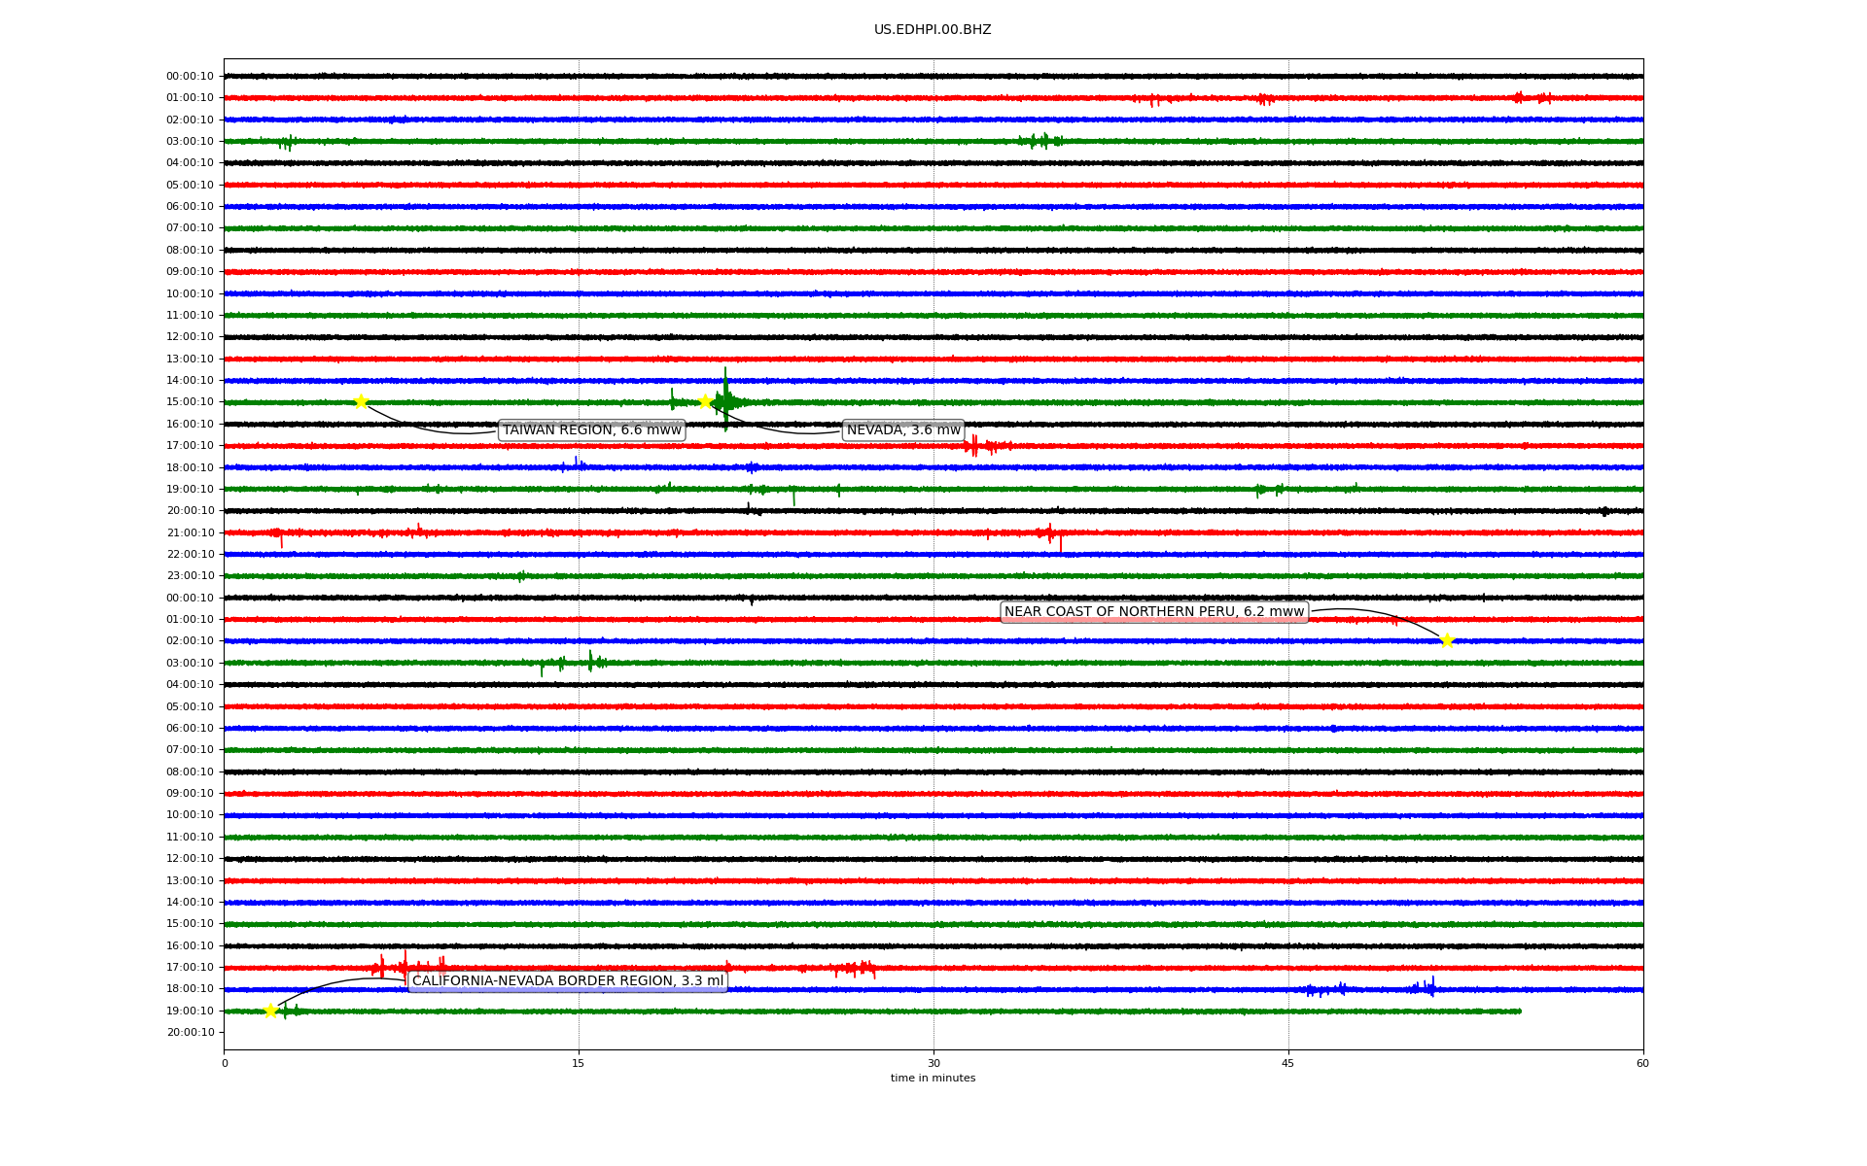The image size is (1867, 1166).
Task: Click the US.EDHPI.00.BHZ plot title
Action: pyautogui.click(x=933, y=30)
